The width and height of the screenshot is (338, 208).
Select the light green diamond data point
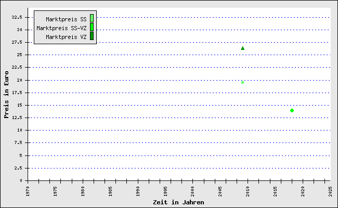click(242, 82)
